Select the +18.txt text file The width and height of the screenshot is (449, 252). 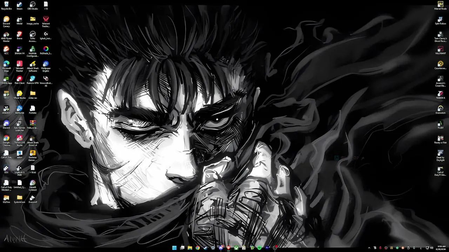coord(33,169)
